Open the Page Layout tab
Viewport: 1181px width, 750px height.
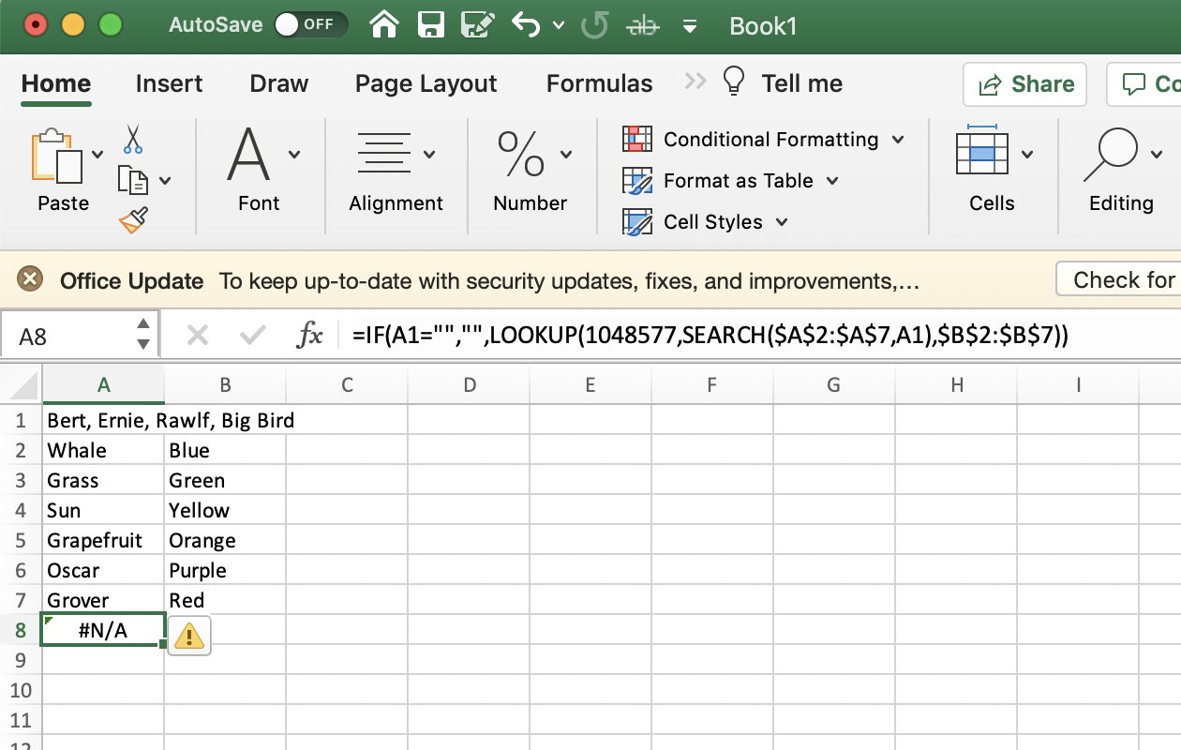pyautogui.click(x=426, y=83)
